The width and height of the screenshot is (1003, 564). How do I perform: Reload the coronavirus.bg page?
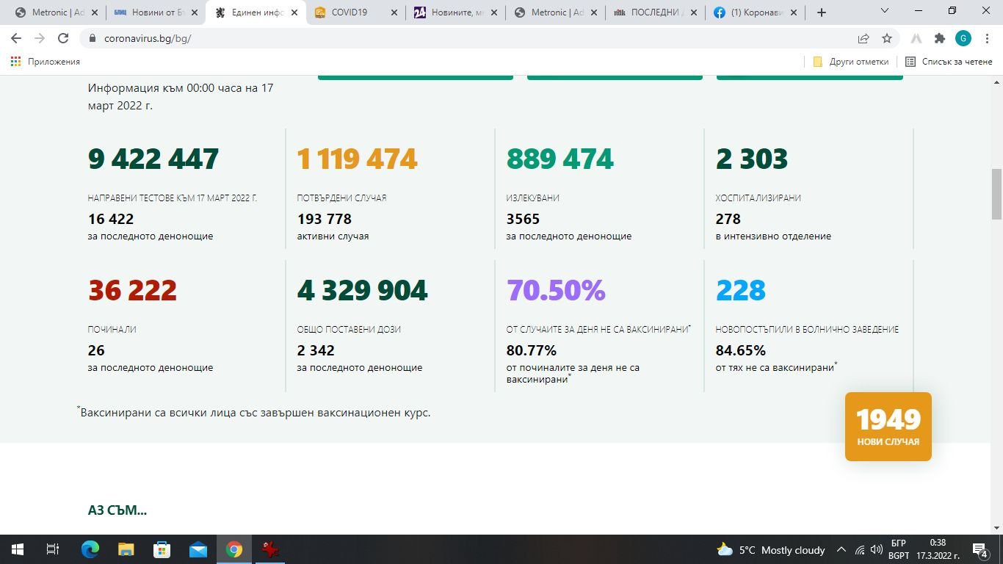pos(63,38)
